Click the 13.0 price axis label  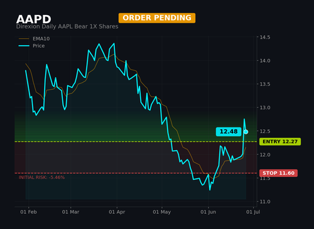[x=265, y=107]
